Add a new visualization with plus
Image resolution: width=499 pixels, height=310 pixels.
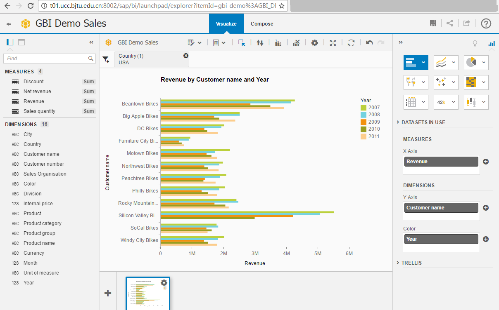coord(108,293)
